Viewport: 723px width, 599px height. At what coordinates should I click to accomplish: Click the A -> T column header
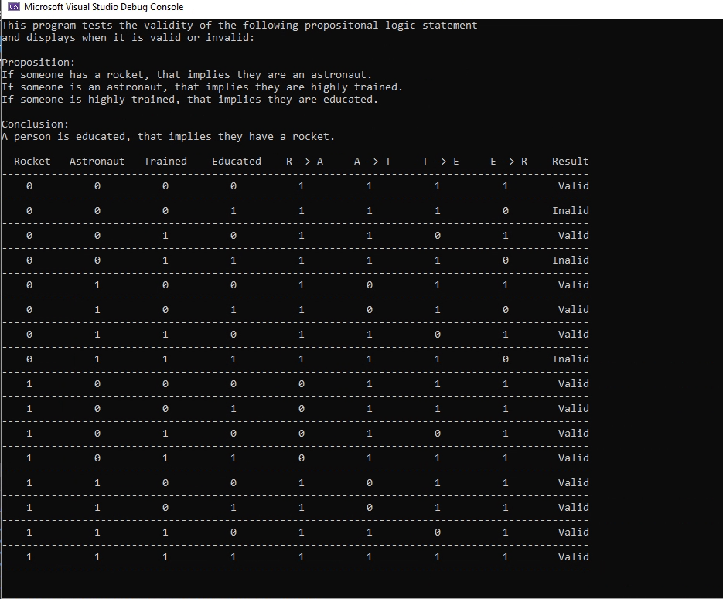click(x=372, y=161)
